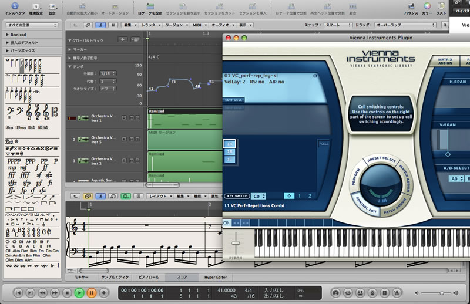
Task: Click the Bounce (バウンス) toolbar icon
Action: click(411, 6)
